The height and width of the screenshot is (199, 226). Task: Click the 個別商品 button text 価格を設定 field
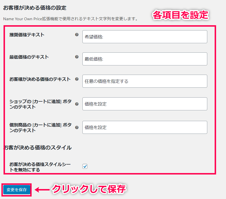[145, 127]
